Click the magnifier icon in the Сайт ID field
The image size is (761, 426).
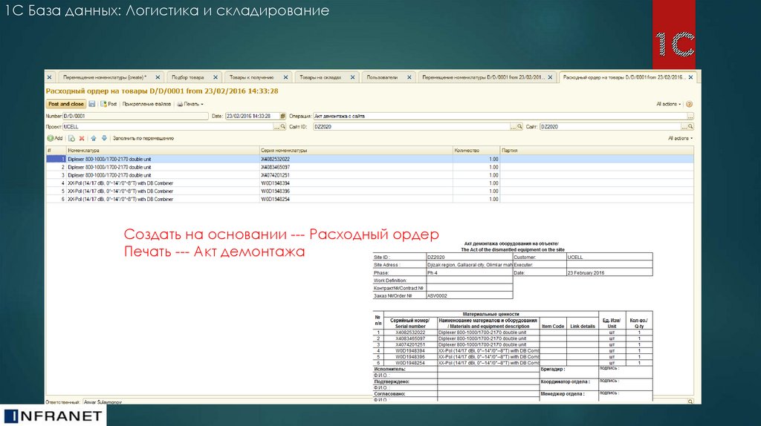(519, 126)
